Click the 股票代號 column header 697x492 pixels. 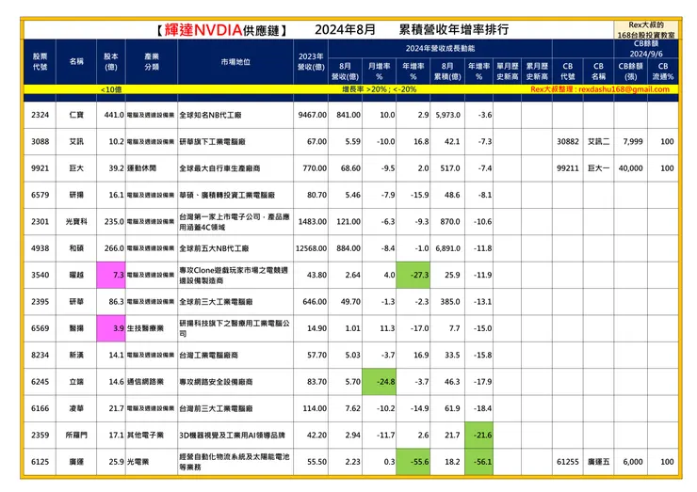(40, 62)
